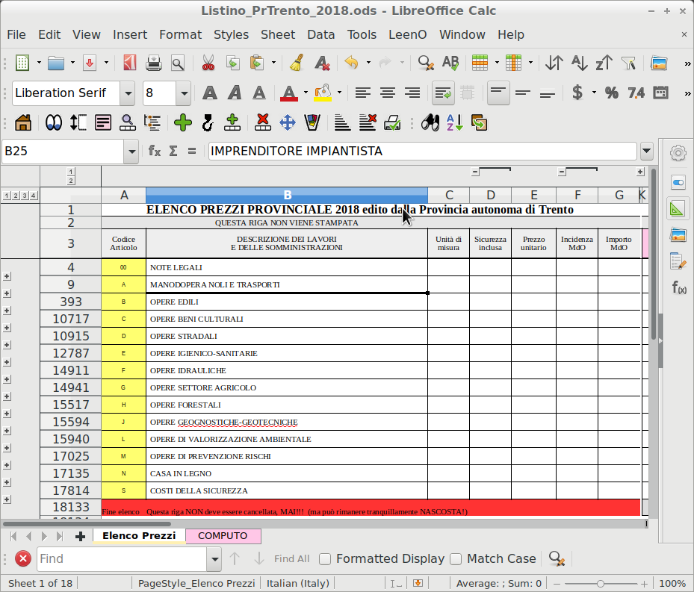Viewport: 694px width, 592px height.
Task: Click the Undo arrow icon
Action: [x=351, y=63]
